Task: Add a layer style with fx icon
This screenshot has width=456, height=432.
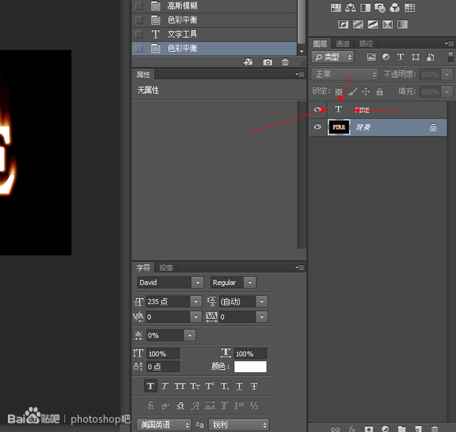Action: pyautogui.click(x=352, y=429)
